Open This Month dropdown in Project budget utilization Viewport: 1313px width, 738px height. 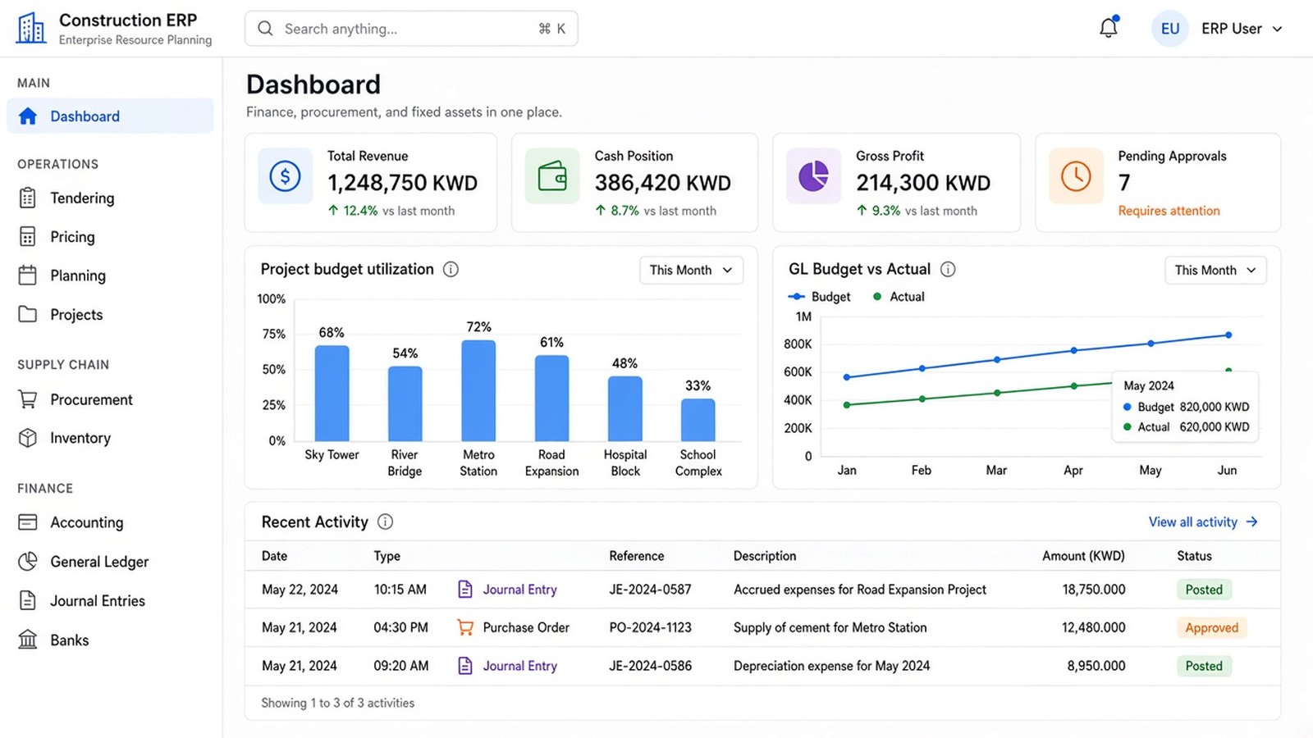691,270
